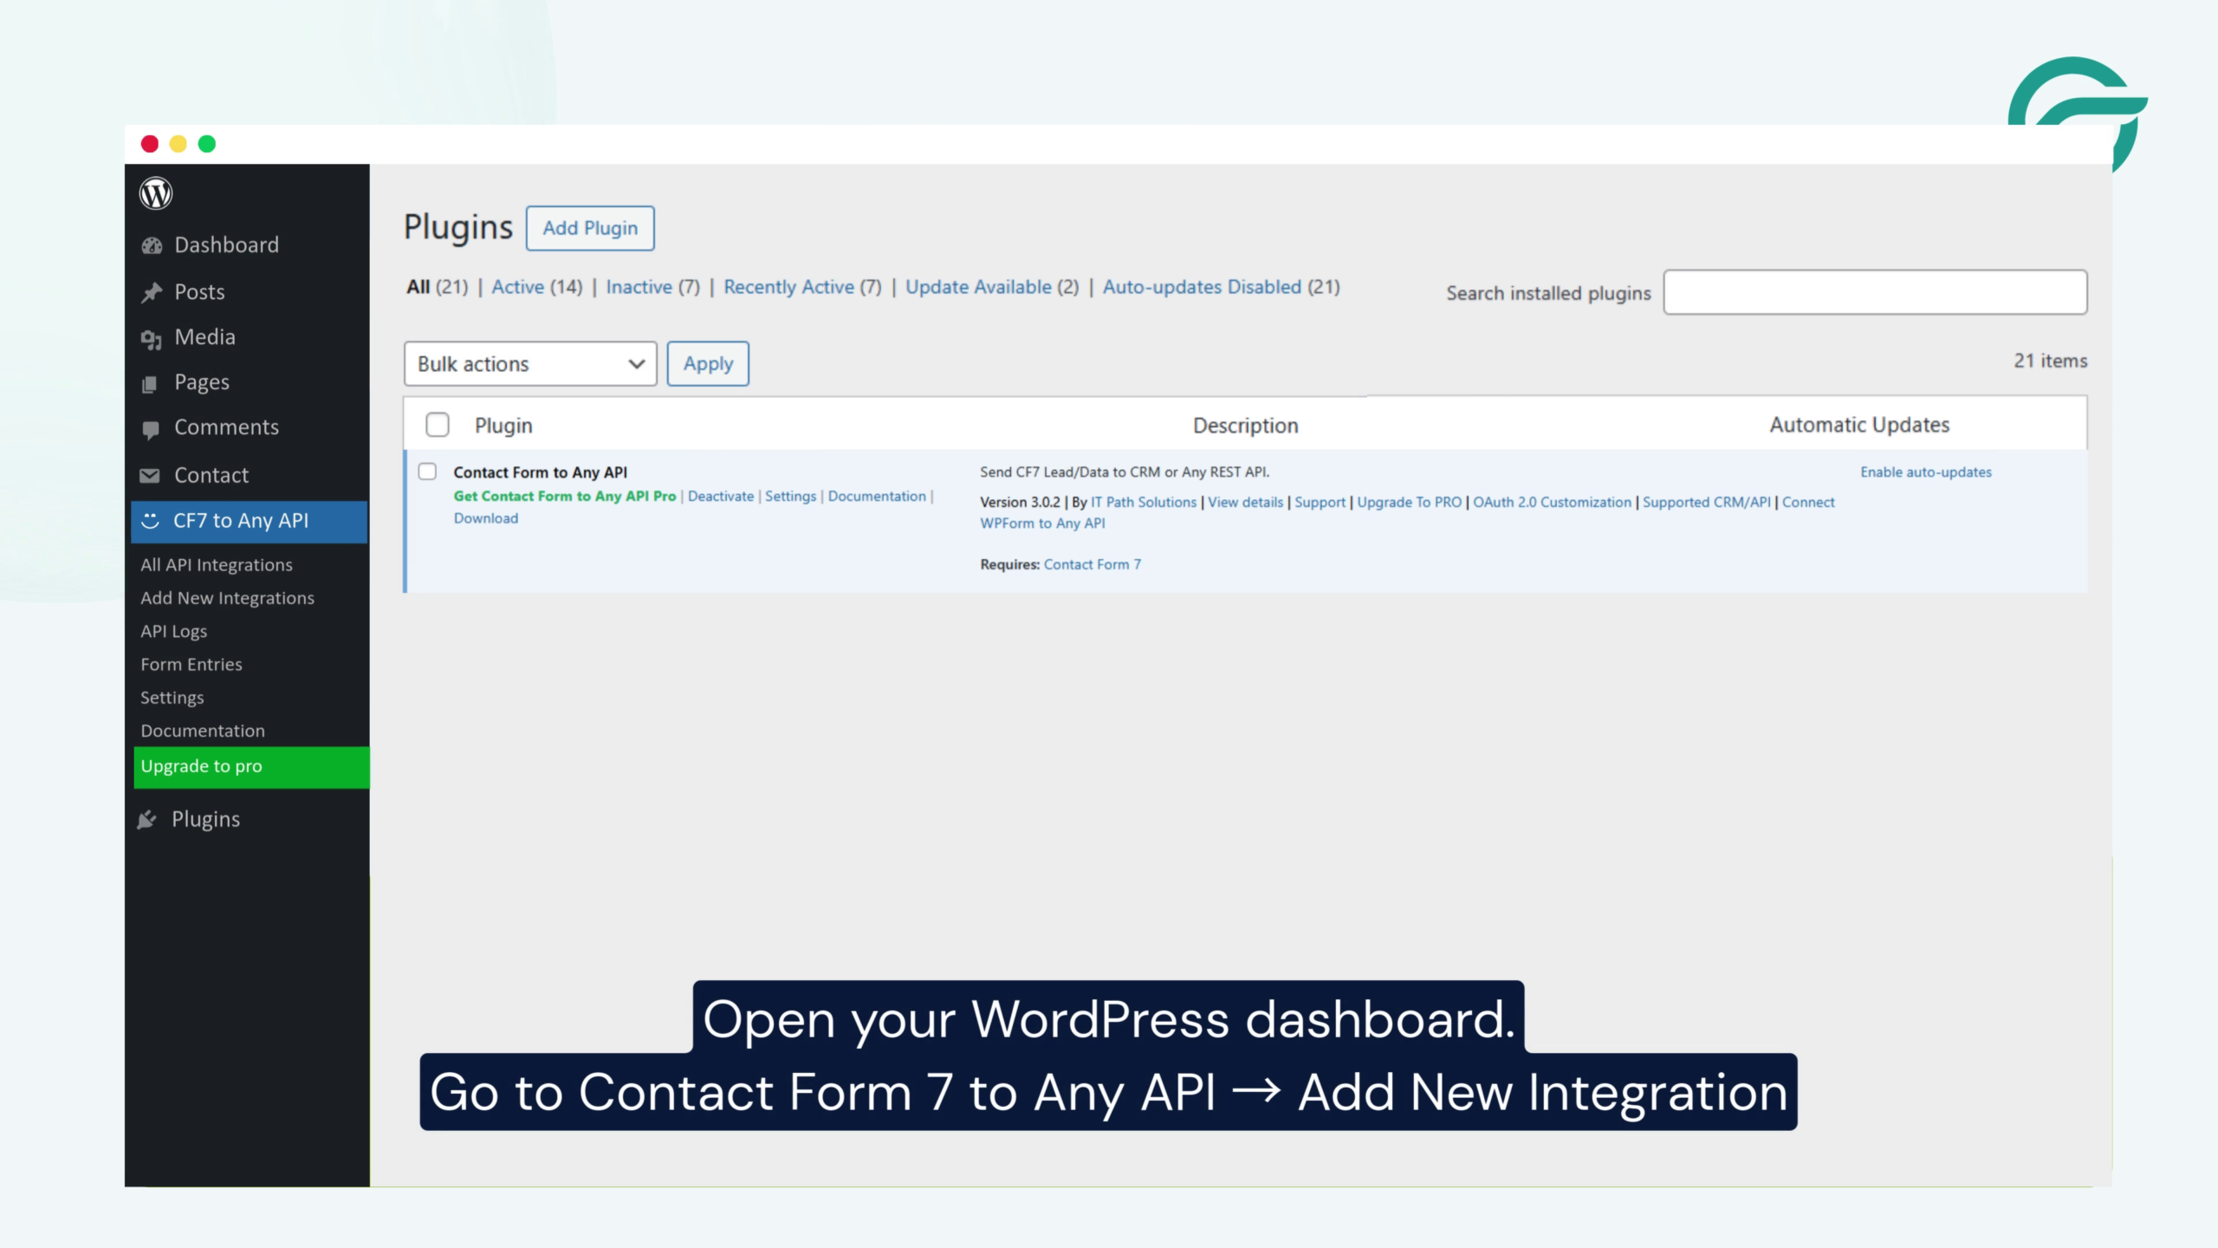Screen dimensions: 2218x1248
Task: Open Comments using the speech bubble icon
Action: pyautogui.click(x=152, y=426)
